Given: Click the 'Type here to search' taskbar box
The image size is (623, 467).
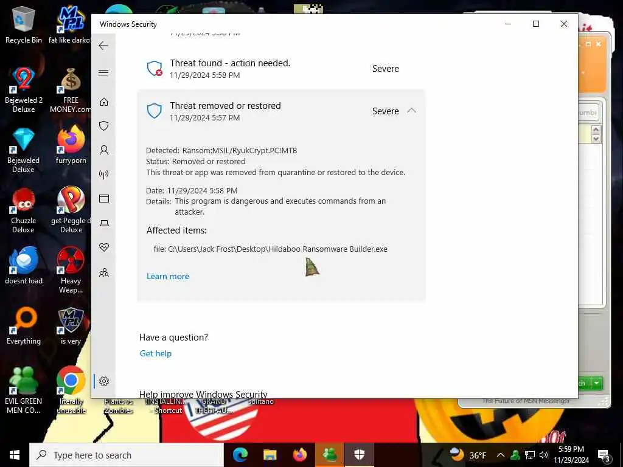Looking at the screenshot, I should pos(127,455).
